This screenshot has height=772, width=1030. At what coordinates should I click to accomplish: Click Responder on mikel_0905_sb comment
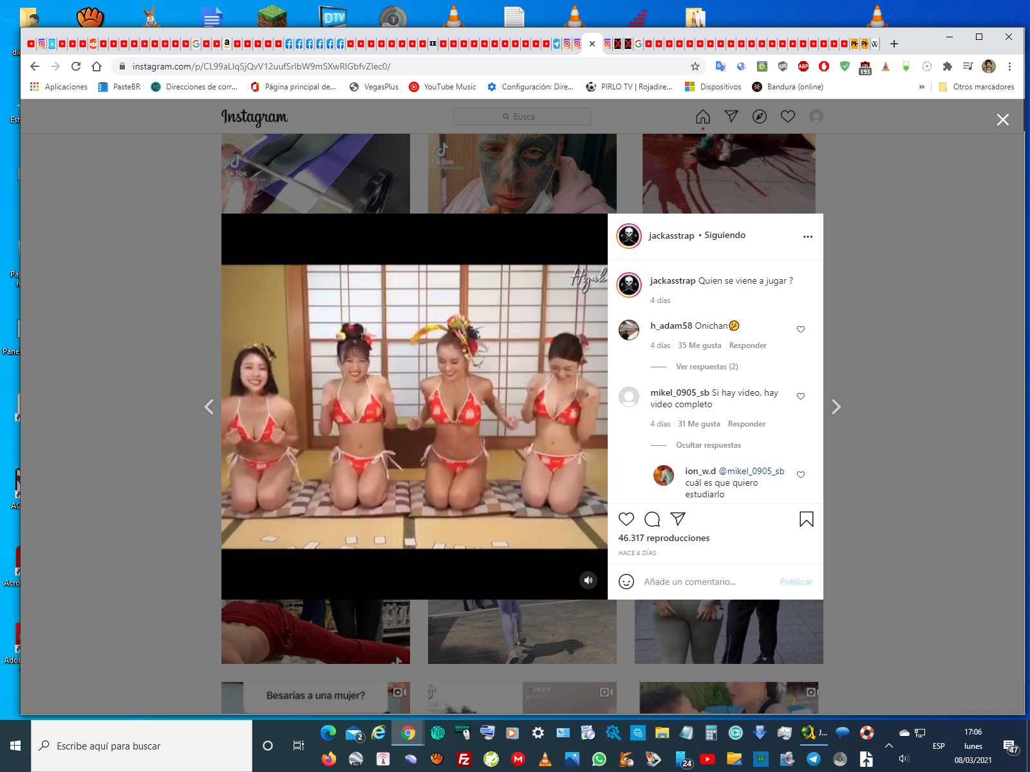point(746,424)
